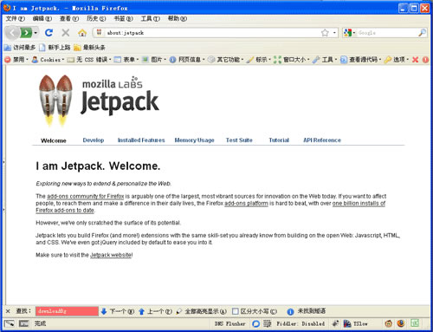Expand the address bar URL dropdown arrow
Viewport: 433px width, 332px height.
pos(334,33)
